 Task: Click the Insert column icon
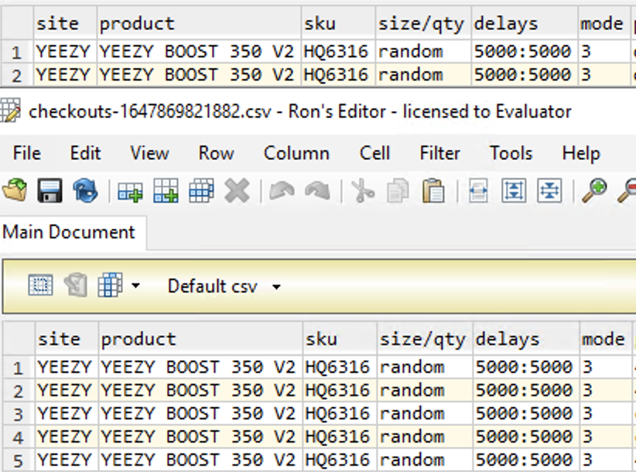(166, 190)
